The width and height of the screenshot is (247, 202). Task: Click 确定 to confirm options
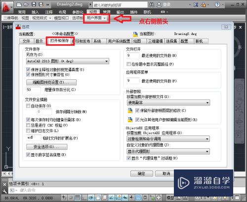[142, 173]
